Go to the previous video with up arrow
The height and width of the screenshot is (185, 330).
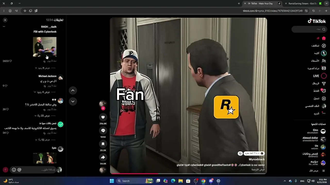[73, 90]
